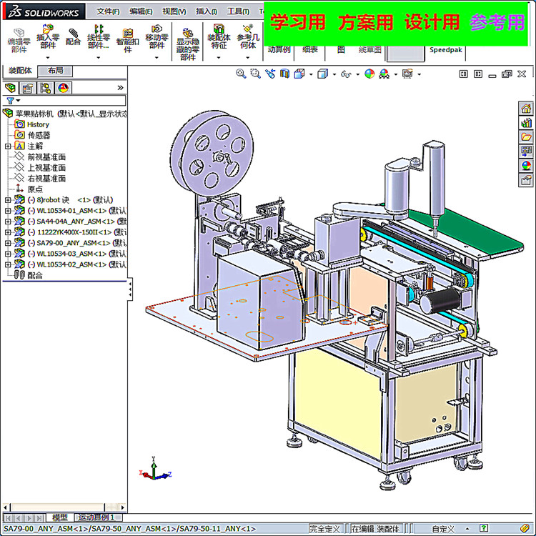The width and height of the screenshot is (536, 536).
Task: Select the Mate (配合) paperclip tool
Action: point(73,36)
